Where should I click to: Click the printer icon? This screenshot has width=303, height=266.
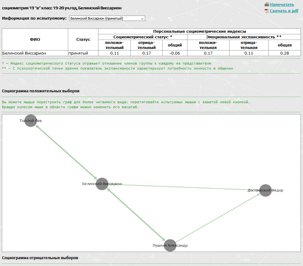(267, 5)
